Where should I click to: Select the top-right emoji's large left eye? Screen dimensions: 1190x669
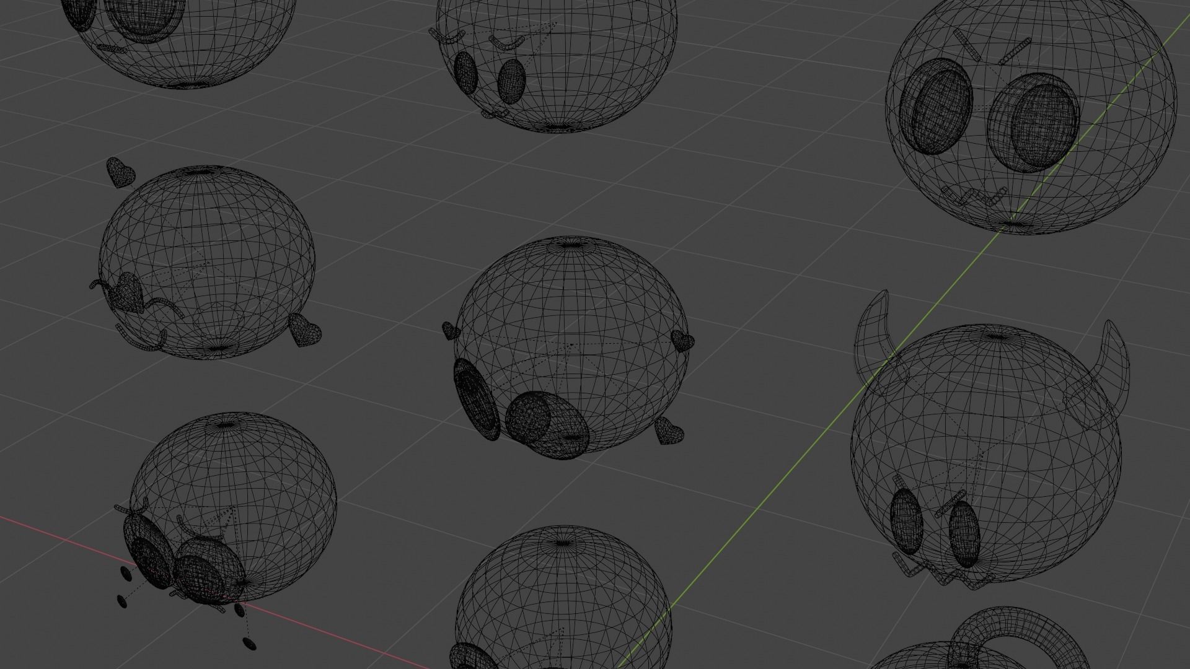[936, 107]
